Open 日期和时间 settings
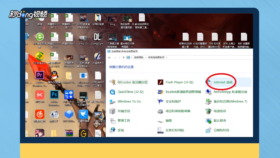 [221, 130]
